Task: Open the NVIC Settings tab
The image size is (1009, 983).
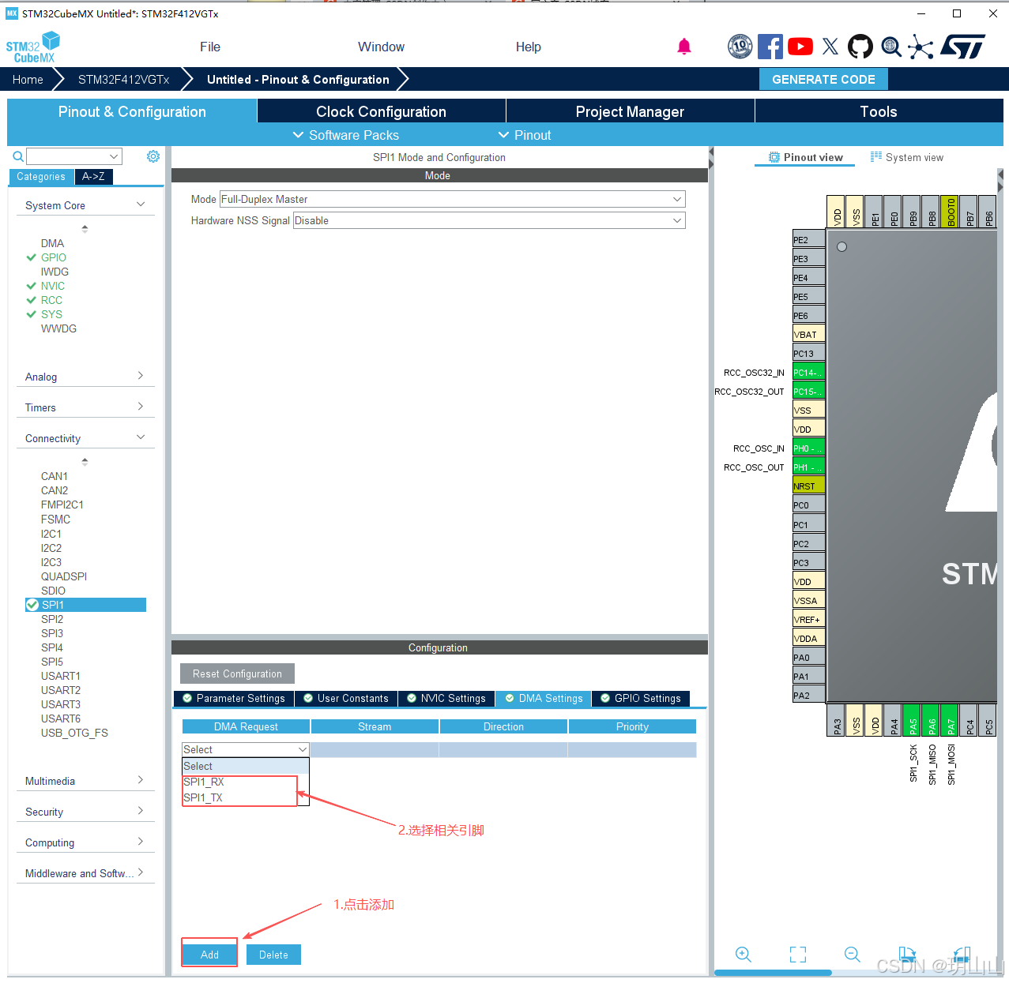Action: 446,698
